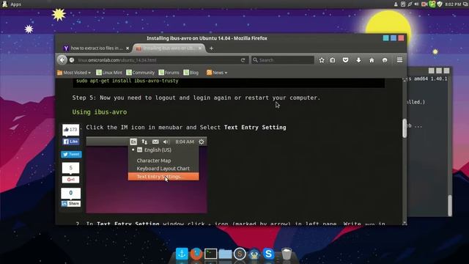Screen dimensions: 469x264
Task: Open a new tab with the plus button
Action: pyautogui.click(x=211, y=48)
